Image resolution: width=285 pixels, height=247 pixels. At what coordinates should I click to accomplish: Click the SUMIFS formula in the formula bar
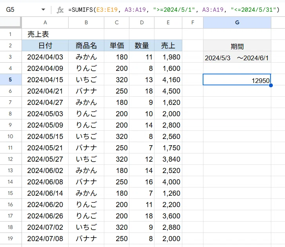(x=174, y=10)
